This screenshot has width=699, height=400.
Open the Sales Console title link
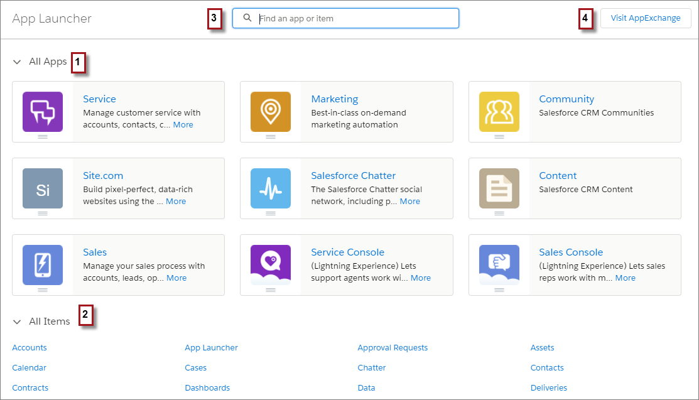point(571,252)
